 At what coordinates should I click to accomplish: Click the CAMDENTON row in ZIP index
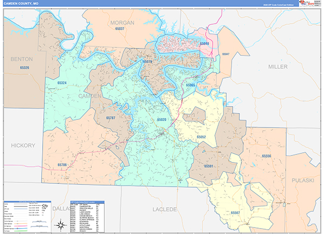coord(87,207)
